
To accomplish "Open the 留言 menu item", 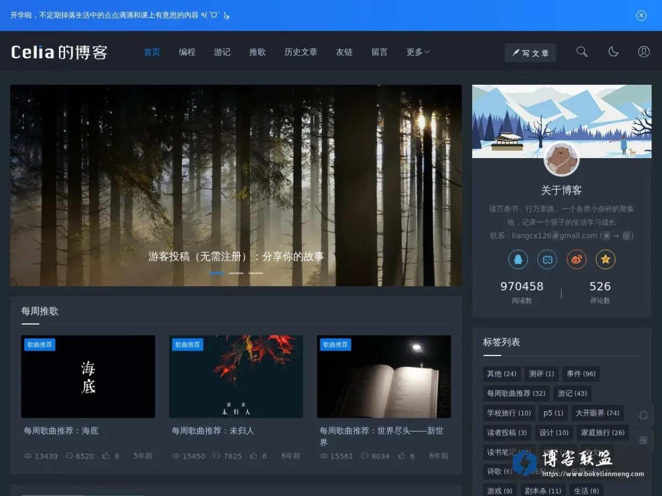I will (380, 52).
